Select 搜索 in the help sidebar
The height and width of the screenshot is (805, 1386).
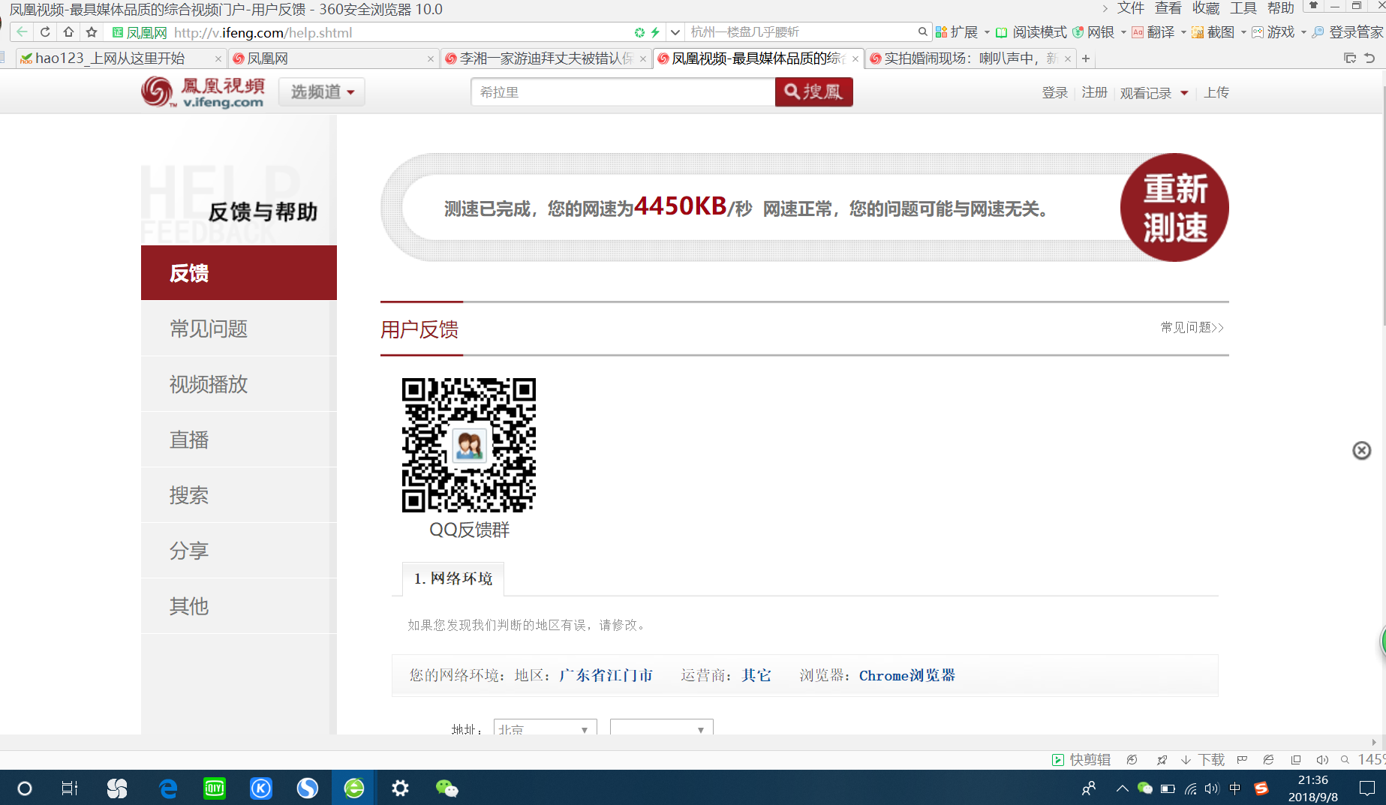click(x=239, y=495)
